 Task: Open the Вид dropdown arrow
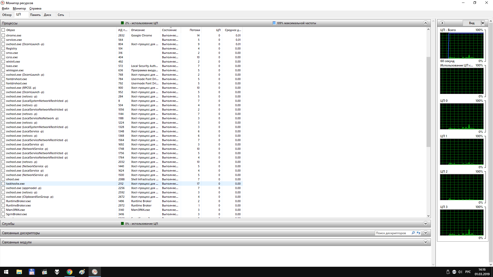point(483,23)
